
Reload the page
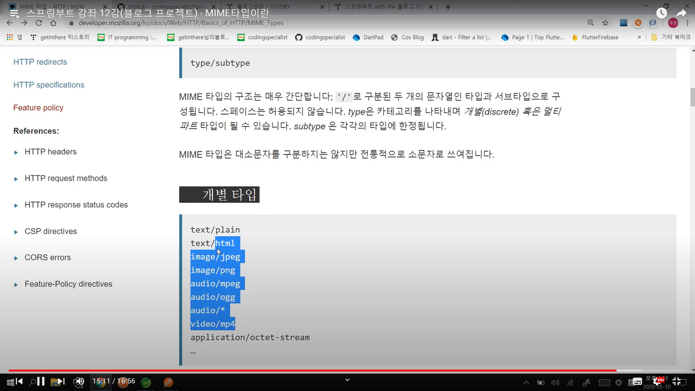pyautogui.click(x=39, y=23)
